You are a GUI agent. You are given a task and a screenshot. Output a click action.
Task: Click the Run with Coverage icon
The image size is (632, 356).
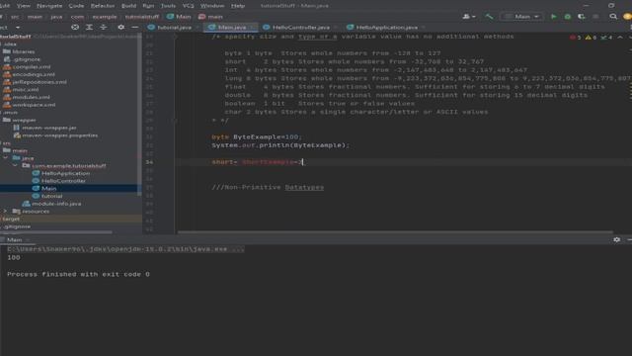pos(582,17)
